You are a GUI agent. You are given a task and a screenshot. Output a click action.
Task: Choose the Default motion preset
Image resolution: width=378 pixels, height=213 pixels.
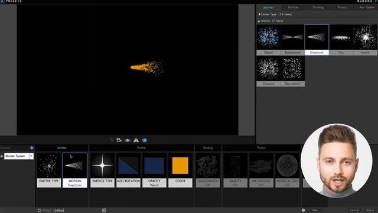tap(268, 40)
